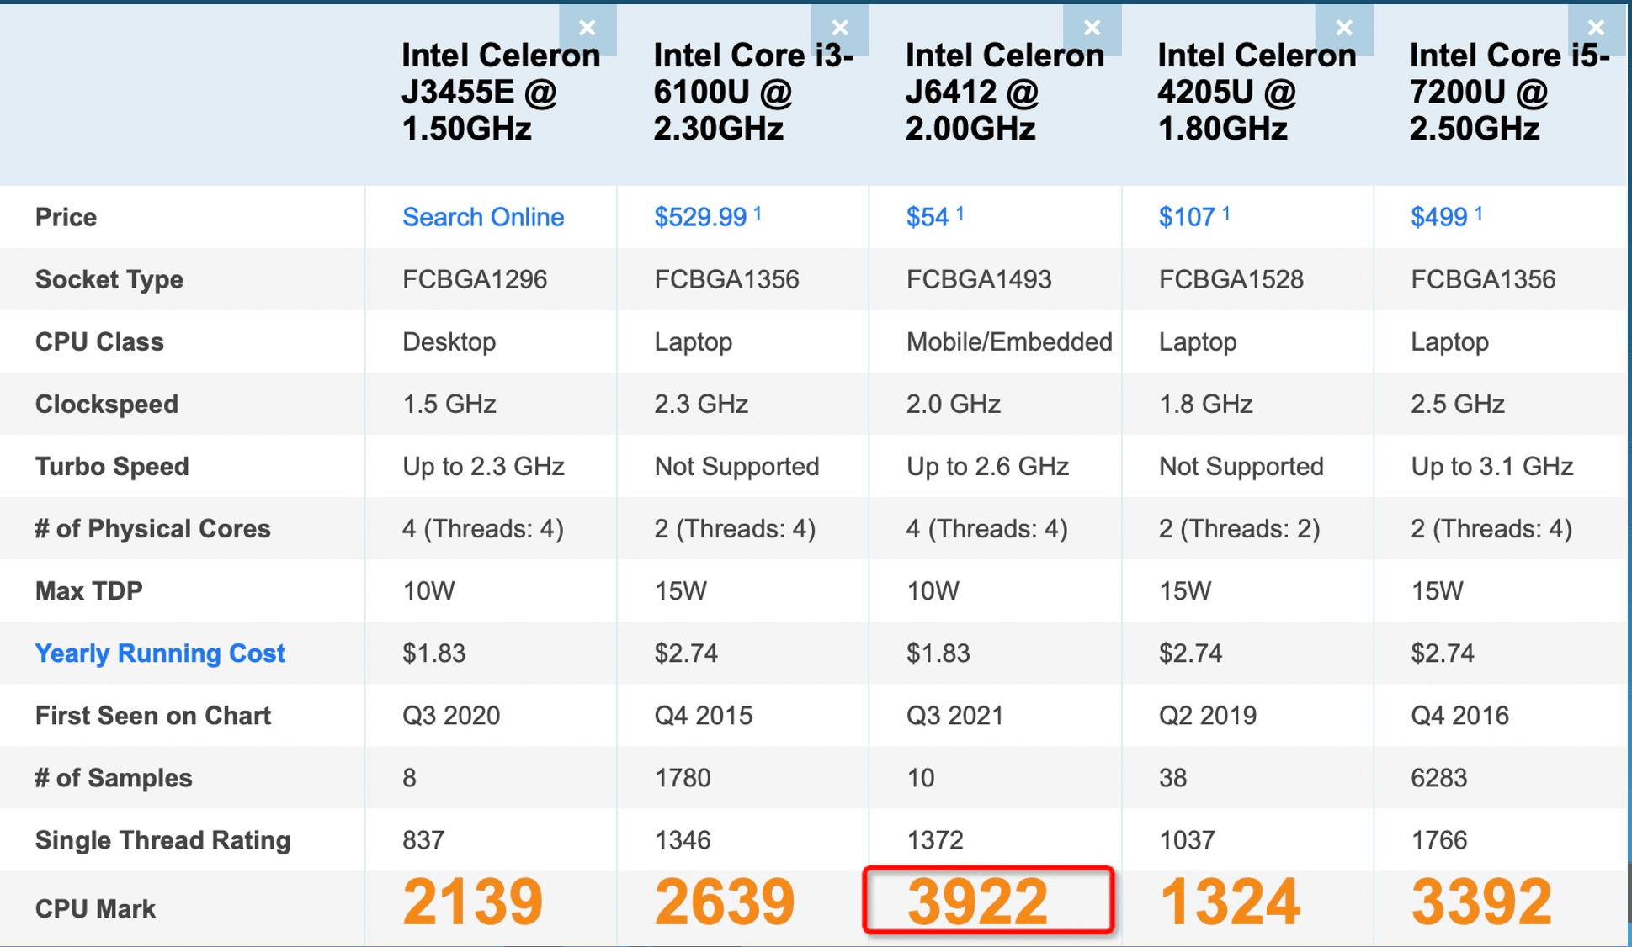The height and width of the screenshot is (947, 1632).
Task: Remove Intel Core i5-7200U column with X
Action: pyautogui.click(x=1596, y=29)
